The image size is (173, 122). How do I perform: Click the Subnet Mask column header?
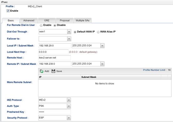click(121, 77)
